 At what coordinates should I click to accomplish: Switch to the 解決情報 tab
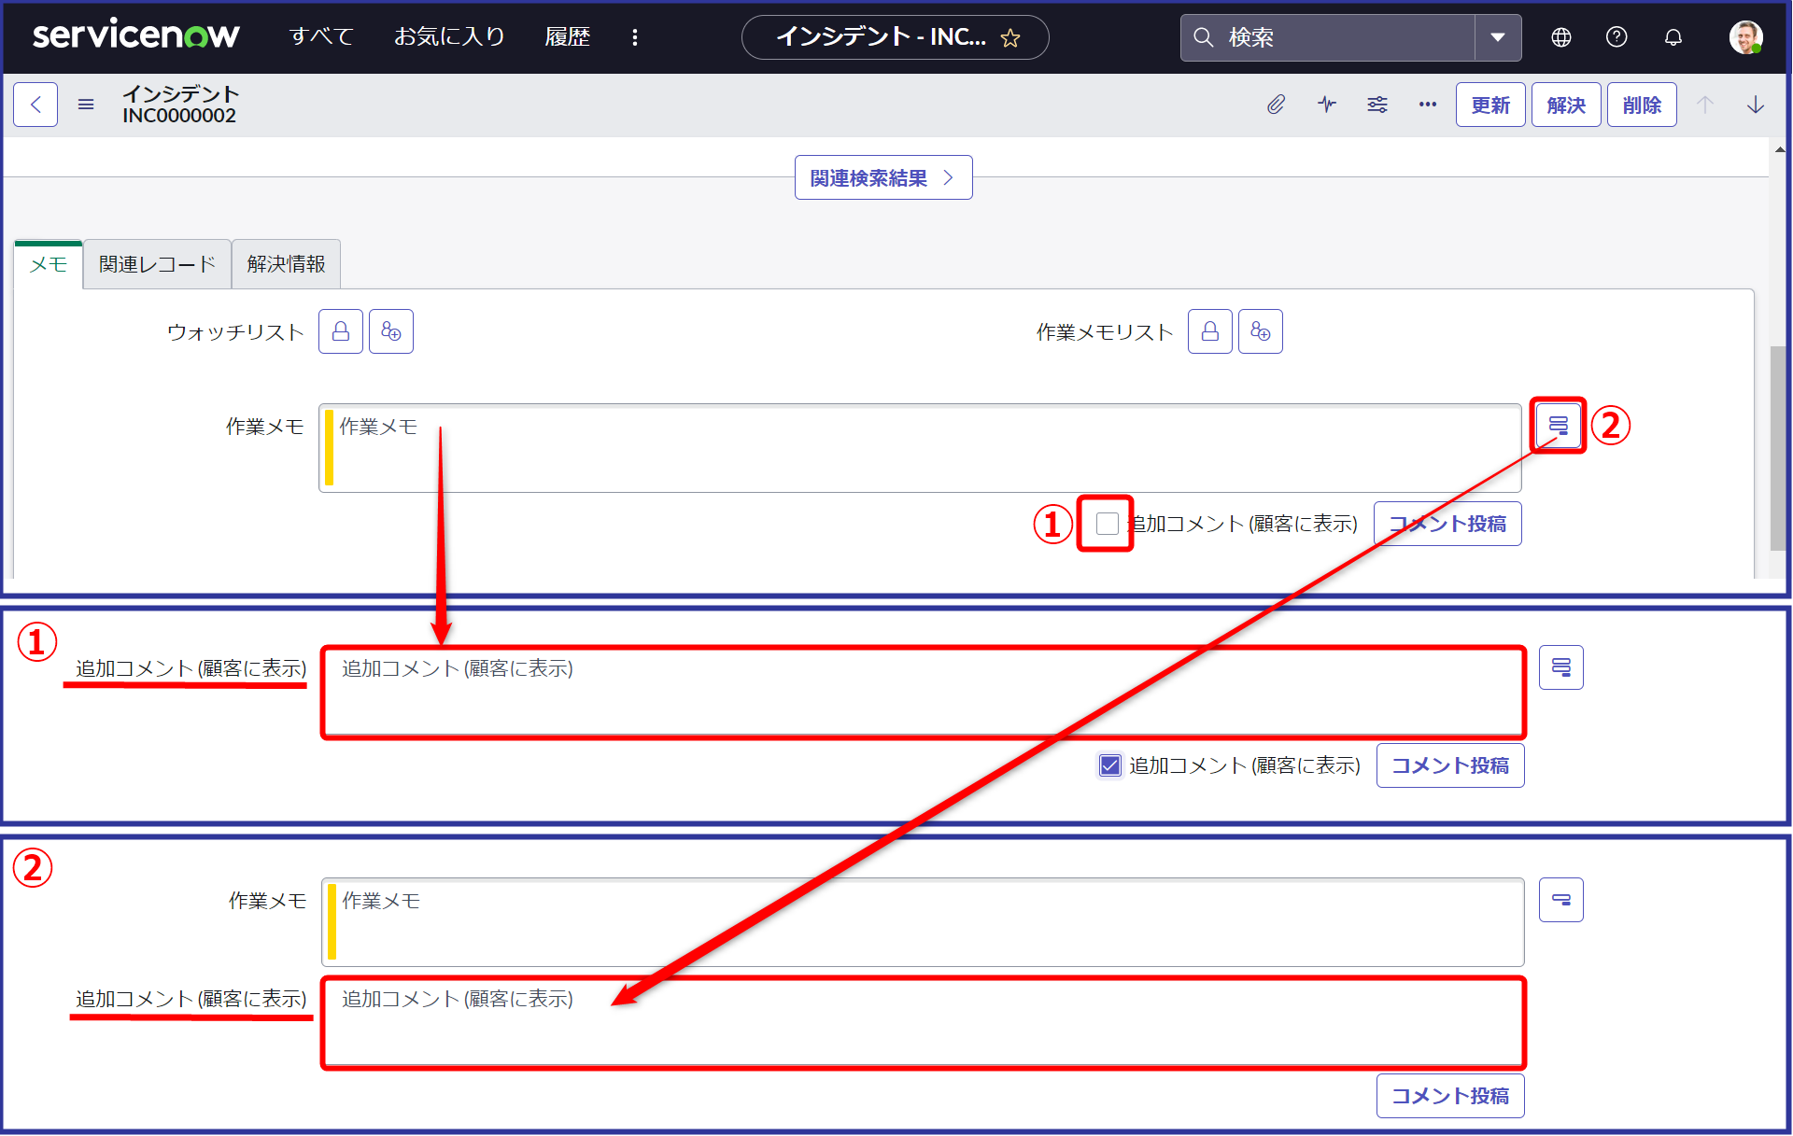click(x=285, y=264)
